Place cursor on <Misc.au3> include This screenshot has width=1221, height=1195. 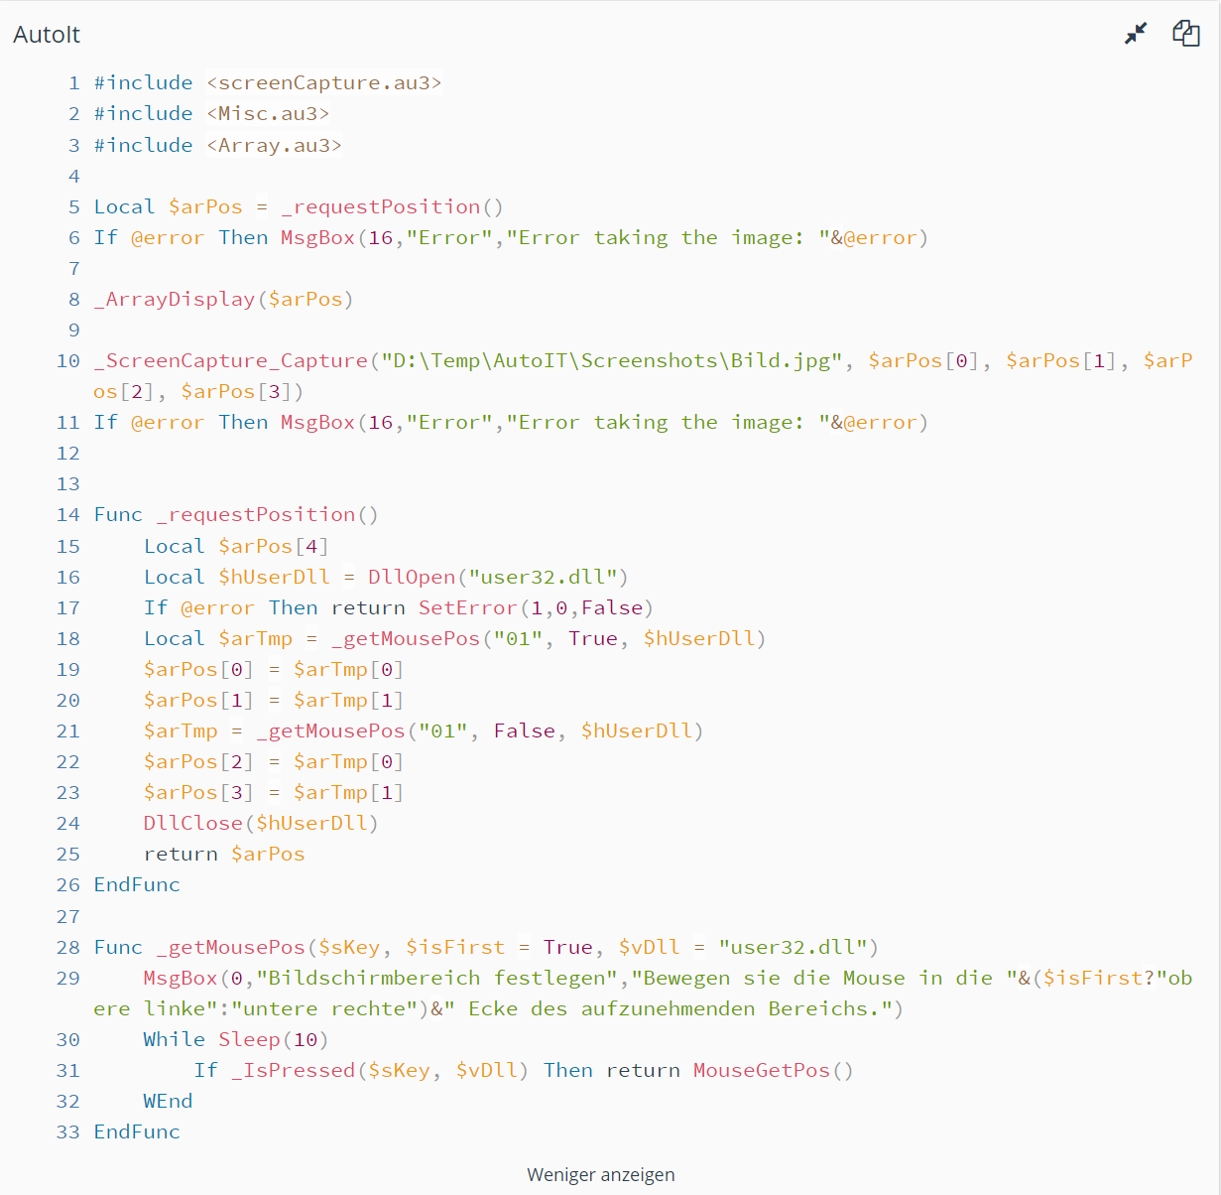pyautogui.click(x=268, y=113)
